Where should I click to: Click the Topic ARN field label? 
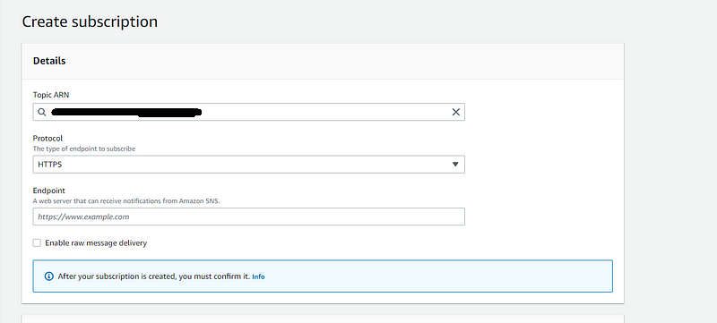[x=51, y=95]
